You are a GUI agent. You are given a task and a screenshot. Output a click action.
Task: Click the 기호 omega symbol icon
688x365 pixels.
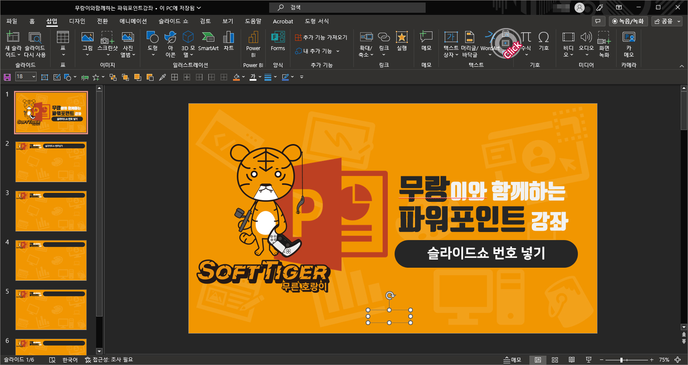[543, 37]
